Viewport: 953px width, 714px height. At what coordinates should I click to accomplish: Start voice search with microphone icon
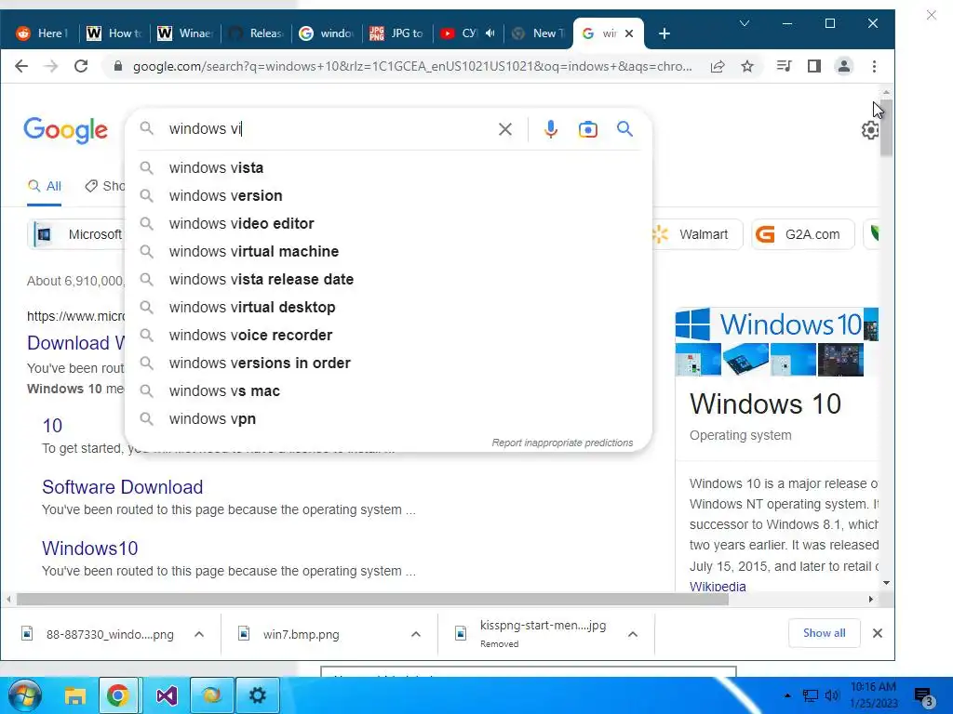click(551, 128)
